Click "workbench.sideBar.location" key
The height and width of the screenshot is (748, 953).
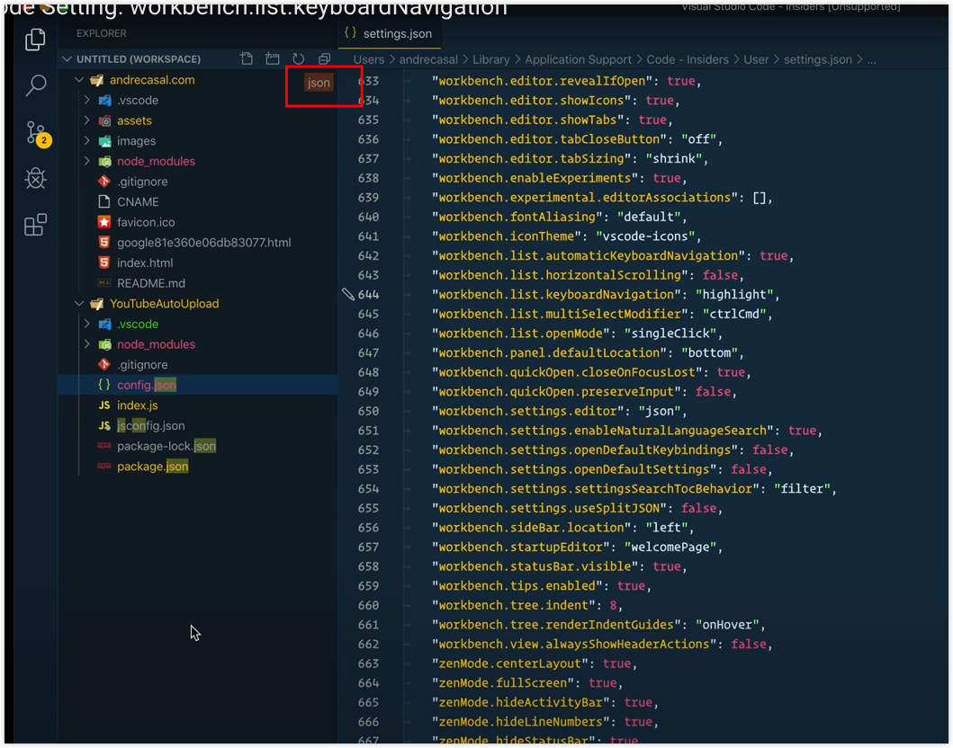pyautogui.click(x=531, y=528)
